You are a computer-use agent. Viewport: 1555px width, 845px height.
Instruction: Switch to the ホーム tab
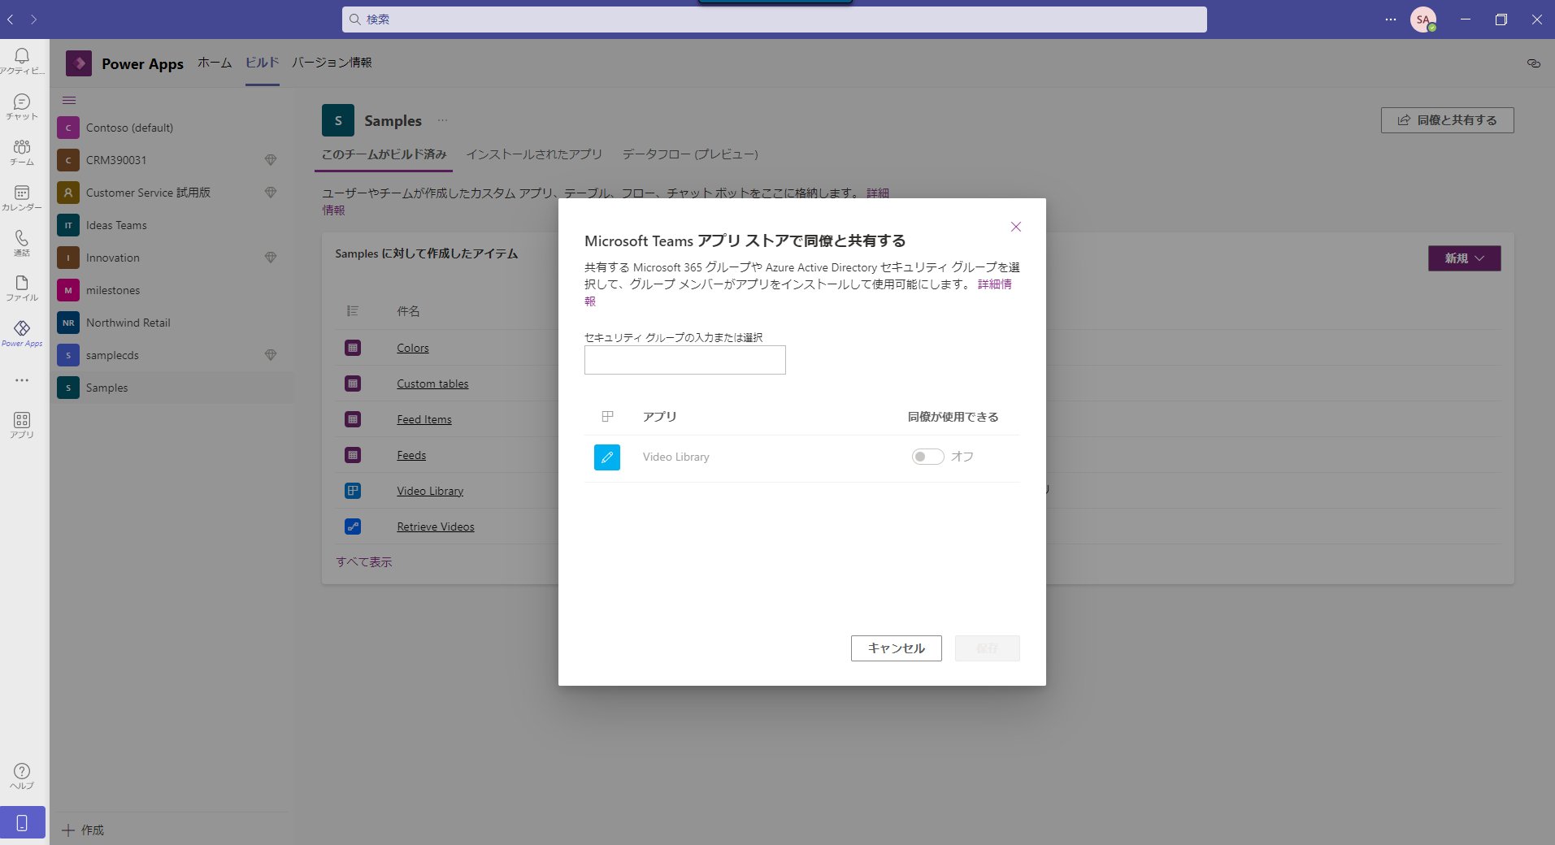tap(215, 63)
